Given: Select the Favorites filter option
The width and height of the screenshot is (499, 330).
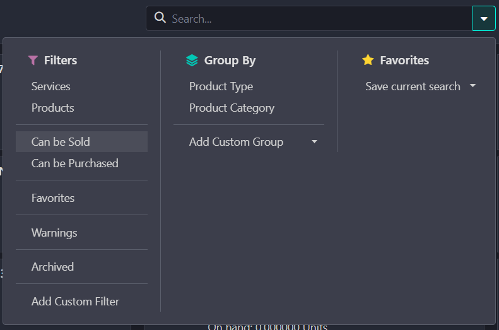Looking at the screenshot, I should [x=53, y=198].
